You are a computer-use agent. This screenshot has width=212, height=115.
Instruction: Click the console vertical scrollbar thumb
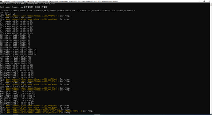[x=211, y=5]
